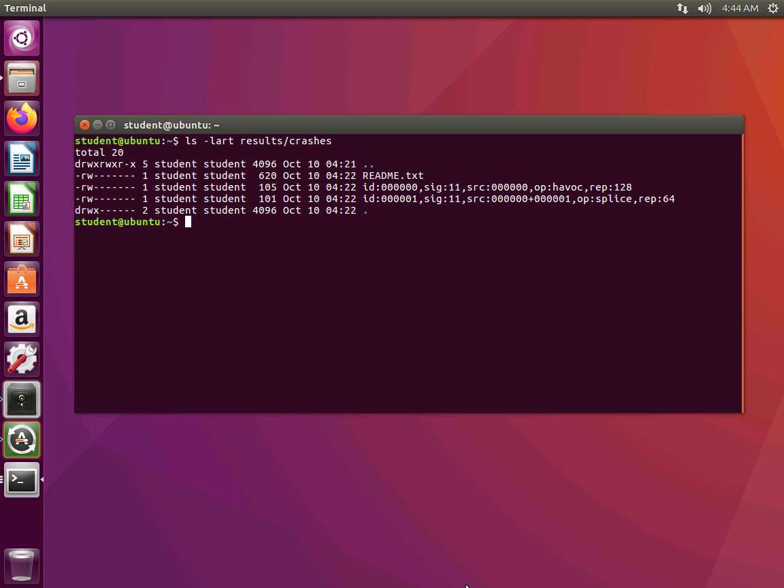Screen dimensions: 784x588
Task: Open the Files manager from launcher
Action: [22, 78]
